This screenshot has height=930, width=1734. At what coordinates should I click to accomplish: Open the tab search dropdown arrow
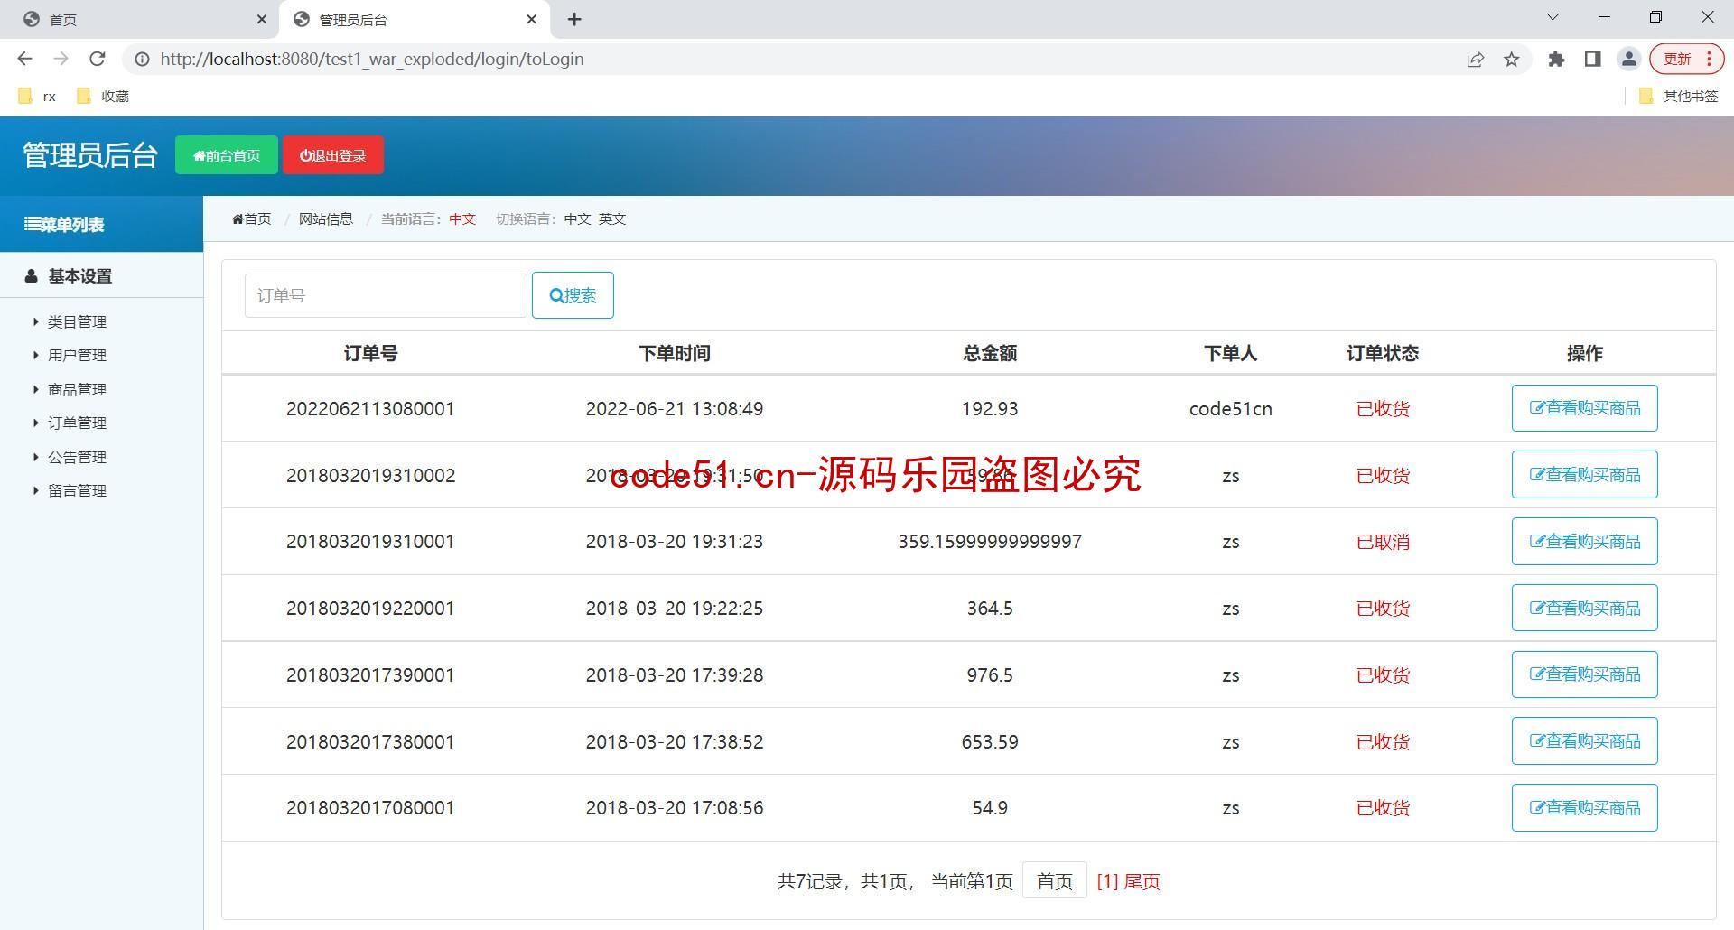coord(1552,17)
